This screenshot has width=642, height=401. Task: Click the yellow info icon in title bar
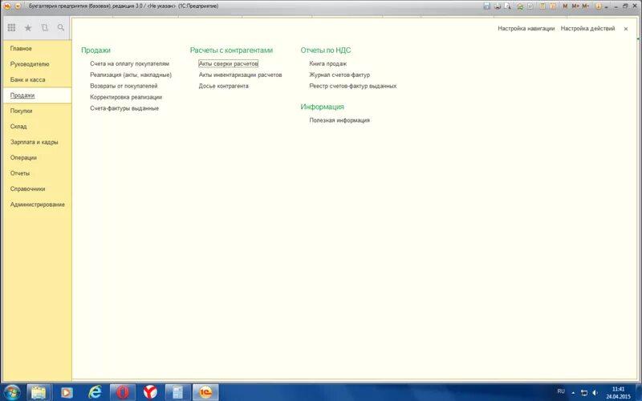point(598,6)
